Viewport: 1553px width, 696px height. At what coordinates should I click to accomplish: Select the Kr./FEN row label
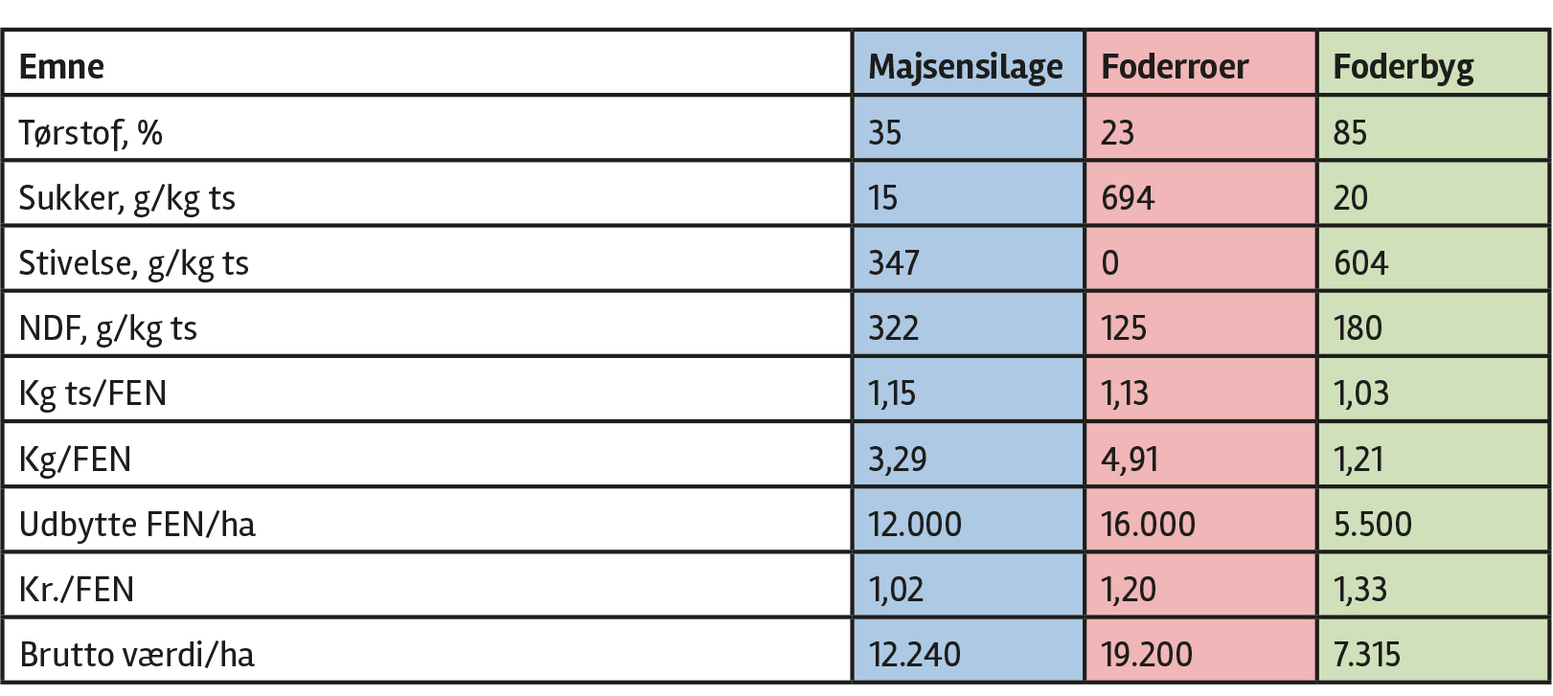click(x=77, y=590)
